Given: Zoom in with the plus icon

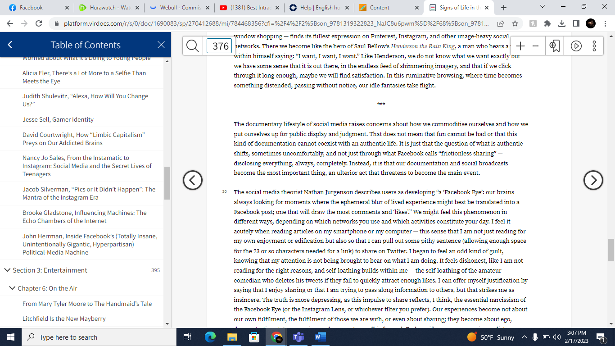Looking at the screenshot, I should click(520, 46).
